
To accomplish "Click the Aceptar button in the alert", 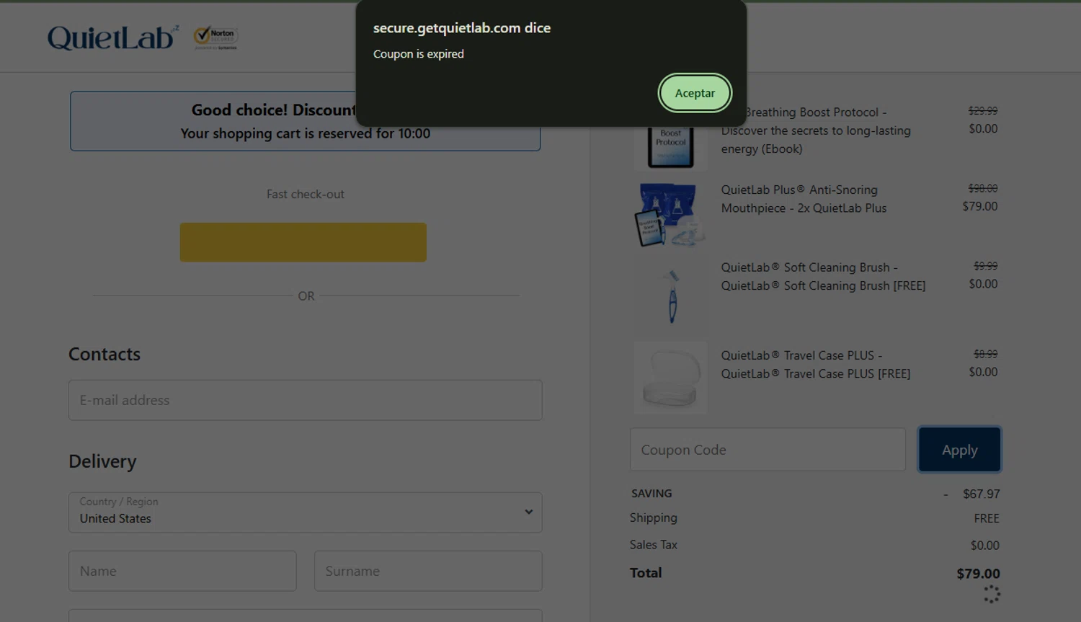I will pyautogui.click(x=695, y=93).
